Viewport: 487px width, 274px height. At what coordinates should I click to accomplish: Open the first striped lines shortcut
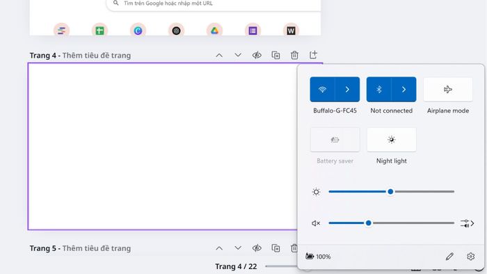click(61, 31)
